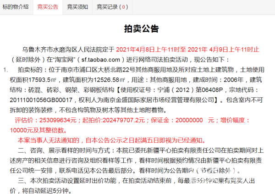
Task: Switch to the 竞买须知 tab
Action: 77,7
